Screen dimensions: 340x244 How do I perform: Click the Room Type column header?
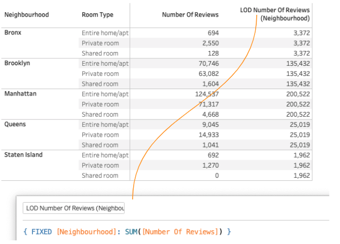(98, 15)
